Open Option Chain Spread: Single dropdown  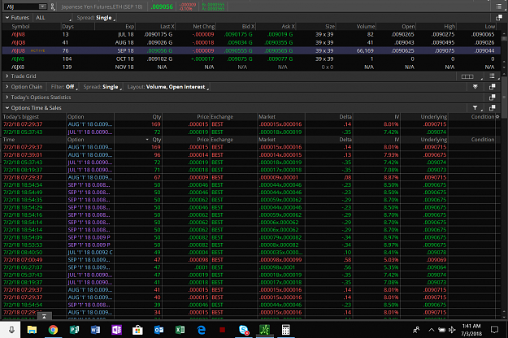(x=102, y=87)
